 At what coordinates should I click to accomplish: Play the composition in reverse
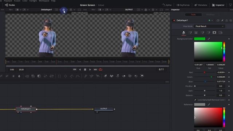[80, 70]
